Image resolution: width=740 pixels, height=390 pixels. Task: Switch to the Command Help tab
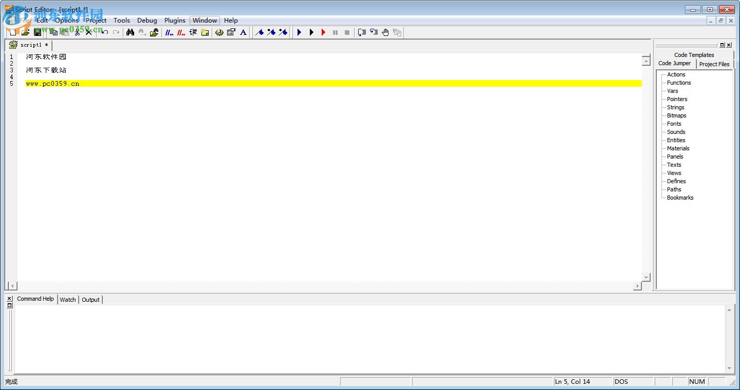click(35, 299)
